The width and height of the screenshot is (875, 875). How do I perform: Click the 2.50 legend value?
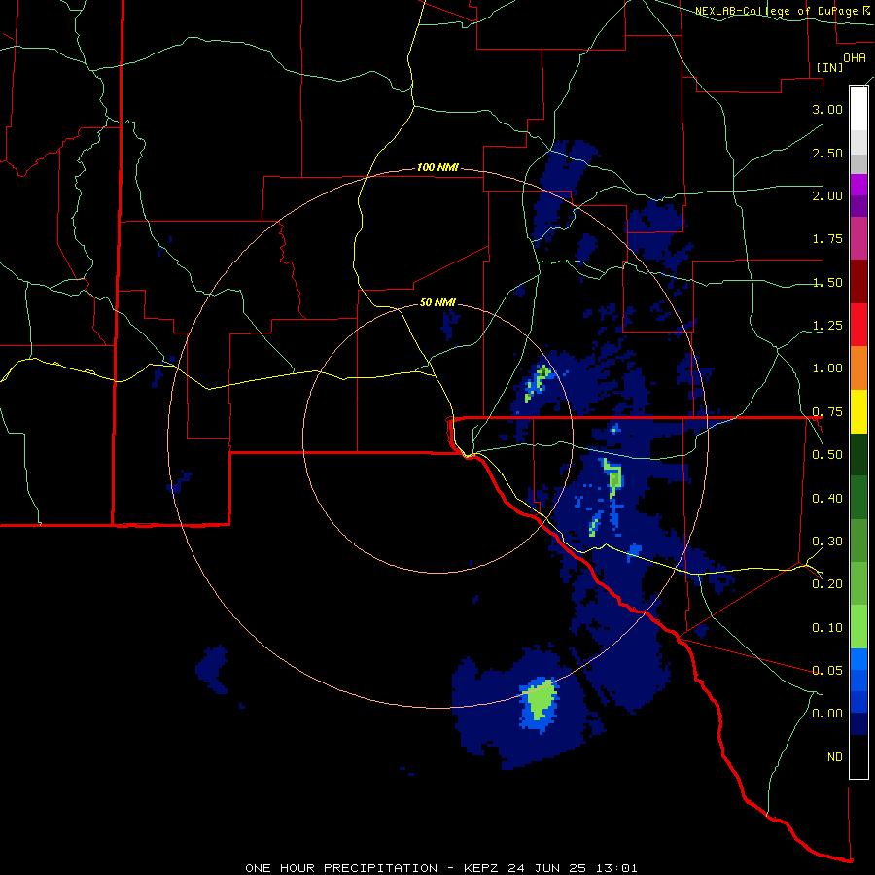[827, 153]
